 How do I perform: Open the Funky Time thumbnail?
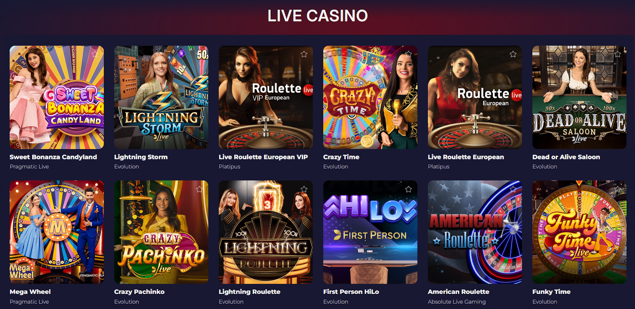(x=579, y=232)
